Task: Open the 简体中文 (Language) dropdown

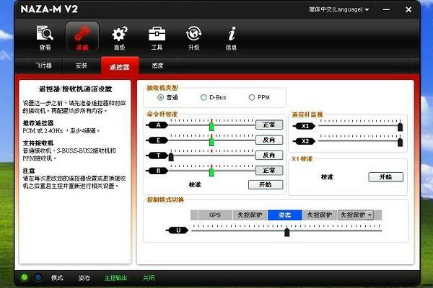Action: 339,9
